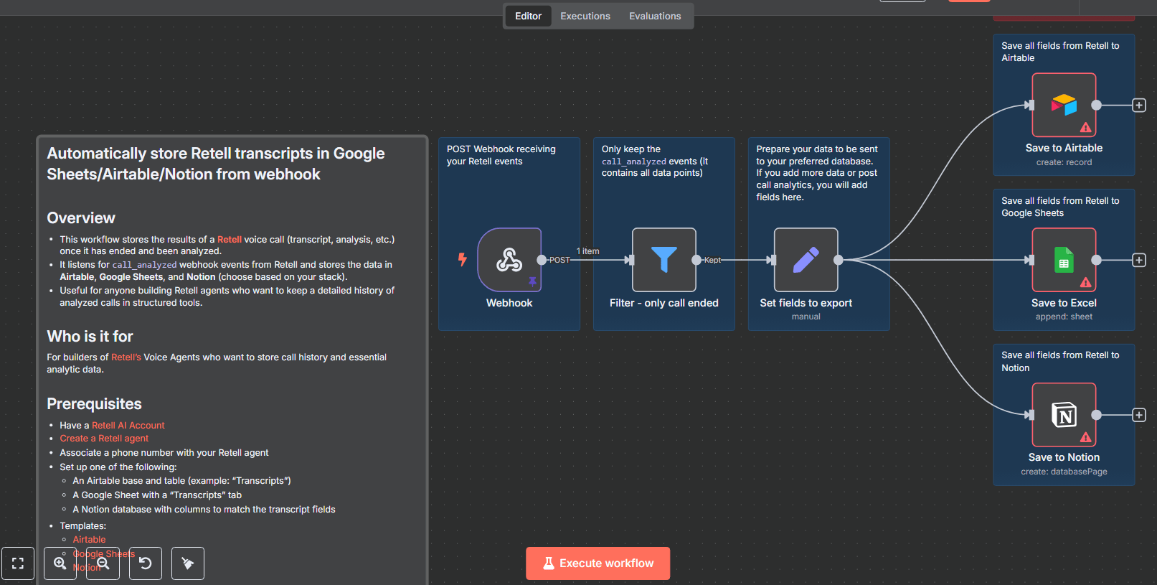
Task: Click the Execute workflow button
Action: coord(598,563)
